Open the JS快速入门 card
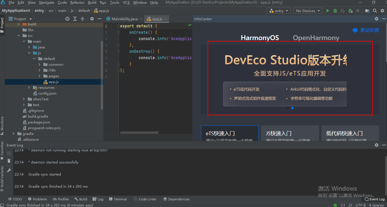 click(290, 133)
